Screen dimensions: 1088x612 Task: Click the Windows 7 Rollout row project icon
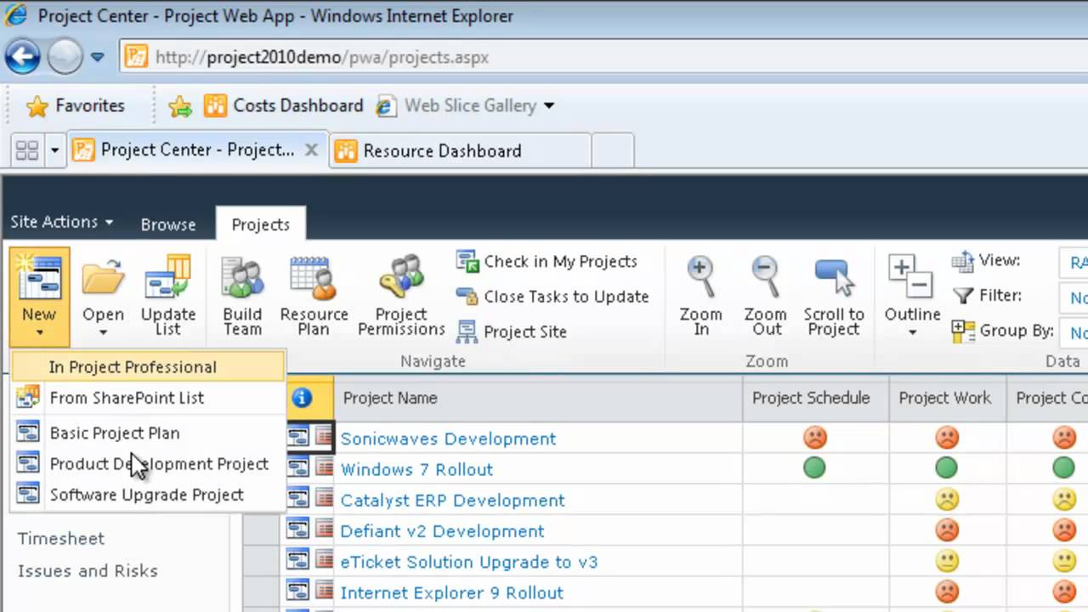coord(297,468)
